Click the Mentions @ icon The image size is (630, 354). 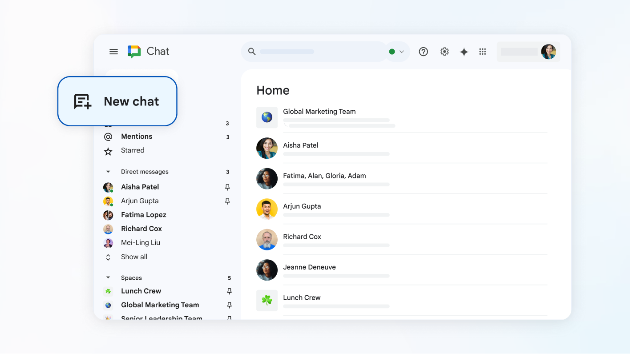pyautogui.click(x=108, y=137)
